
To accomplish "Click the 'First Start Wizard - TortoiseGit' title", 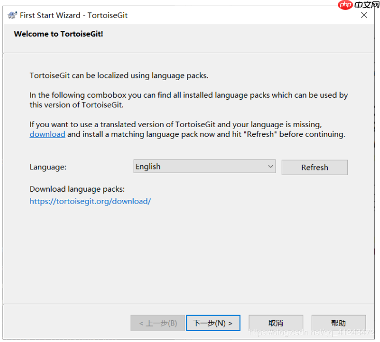I will (x=74, y=15).
